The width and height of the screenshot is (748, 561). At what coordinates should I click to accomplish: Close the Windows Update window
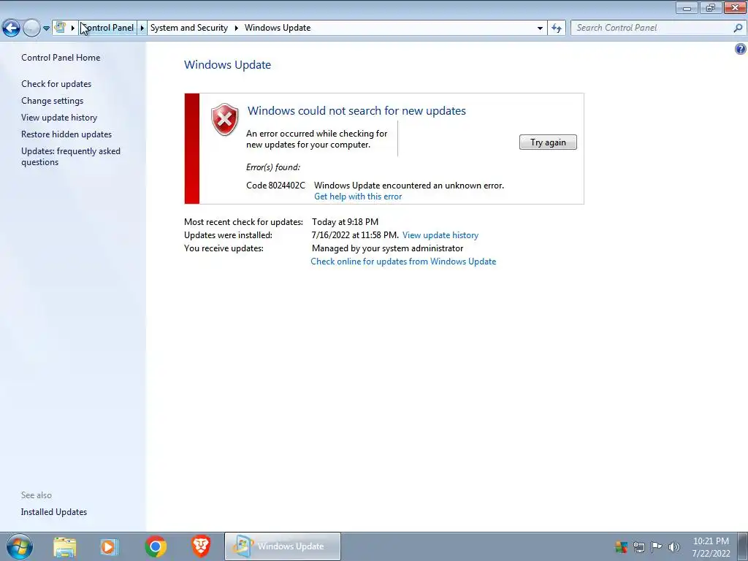pyautogui.click(x=735, y=7)
